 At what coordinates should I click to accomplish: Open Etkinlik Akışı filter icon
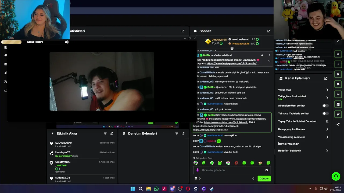click(x=105, y=133)
